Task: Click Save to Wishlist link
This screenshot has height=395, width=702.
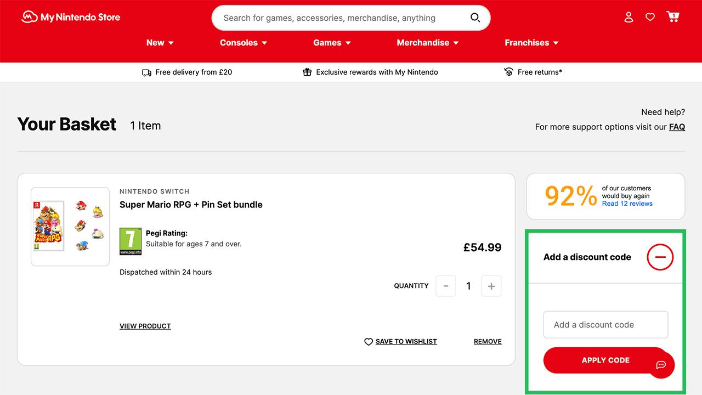Action: pyautogui.click(x=406, y=341)
